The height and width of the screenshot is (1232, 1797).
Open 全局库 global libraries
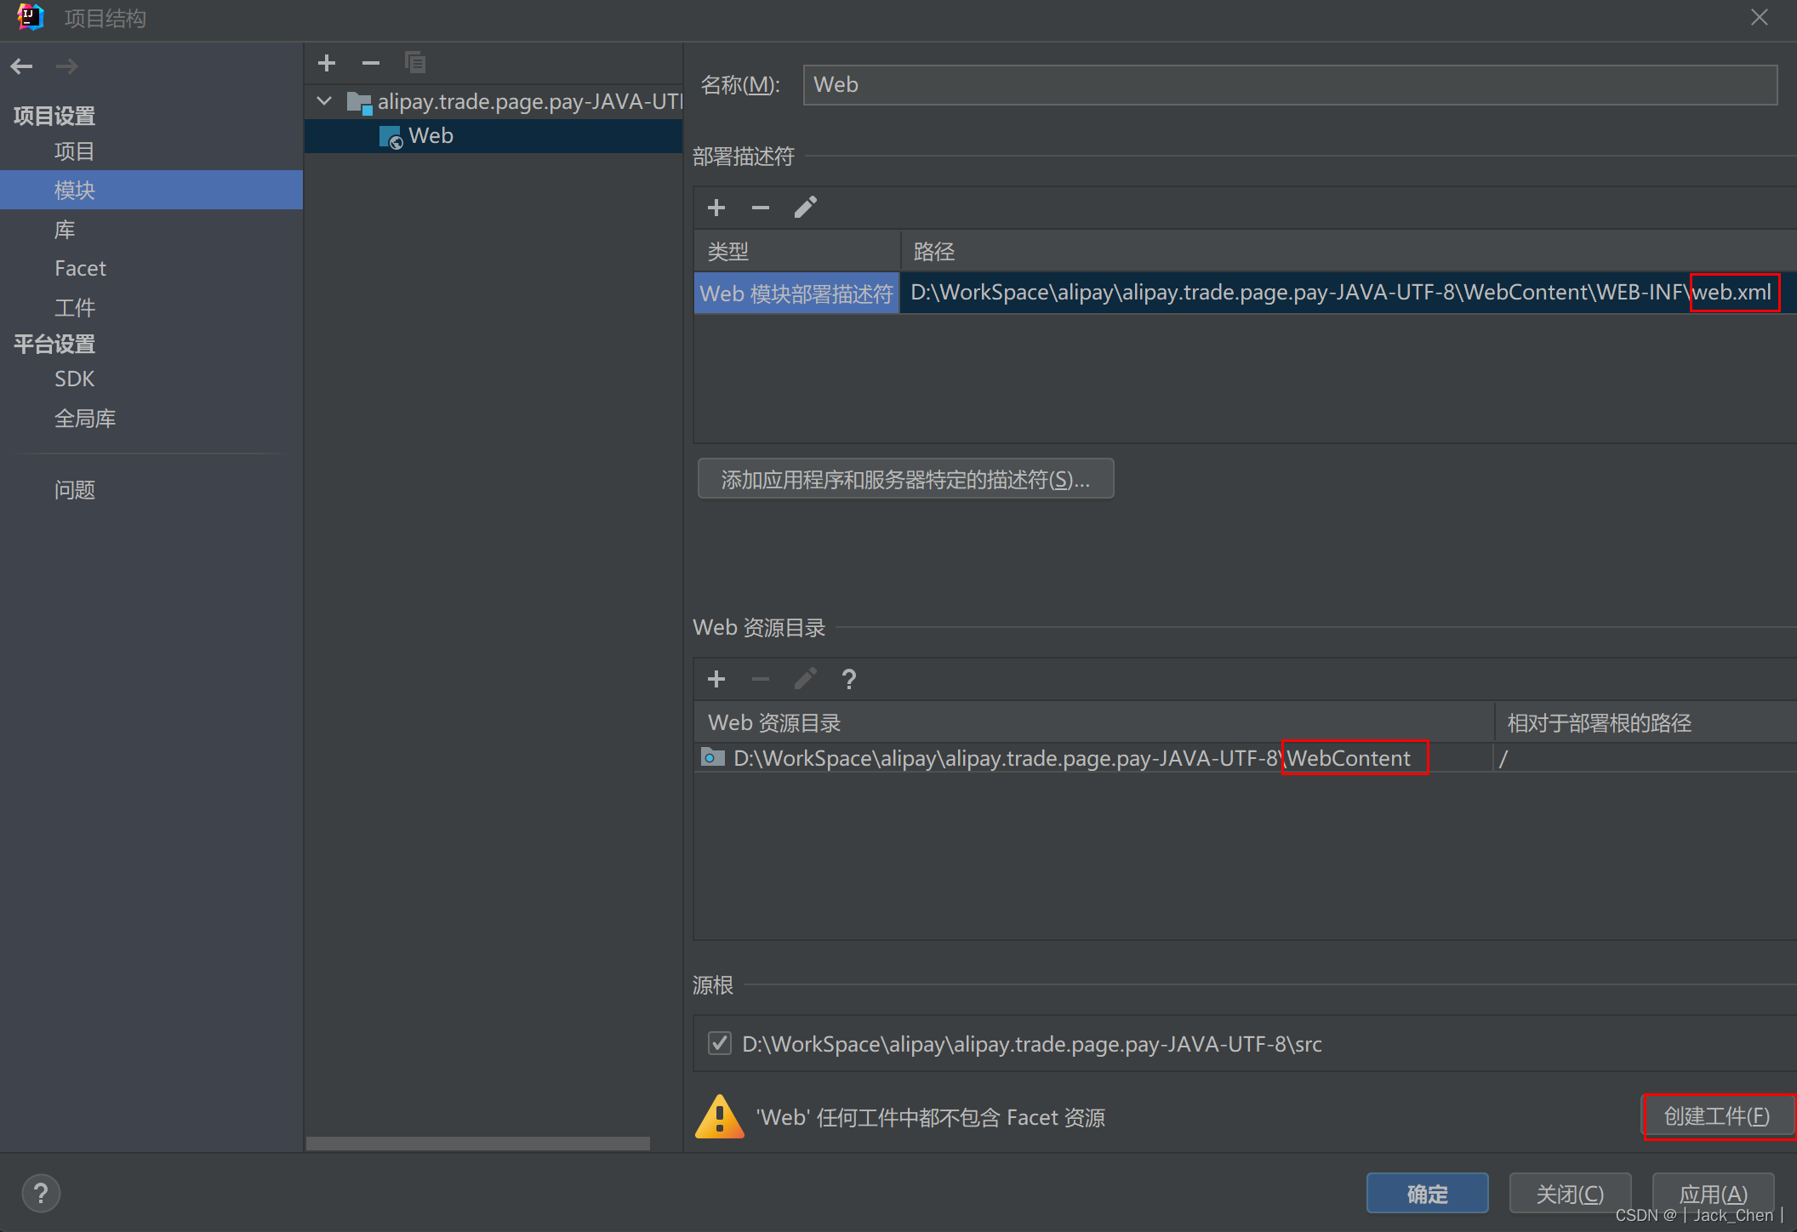85,419
